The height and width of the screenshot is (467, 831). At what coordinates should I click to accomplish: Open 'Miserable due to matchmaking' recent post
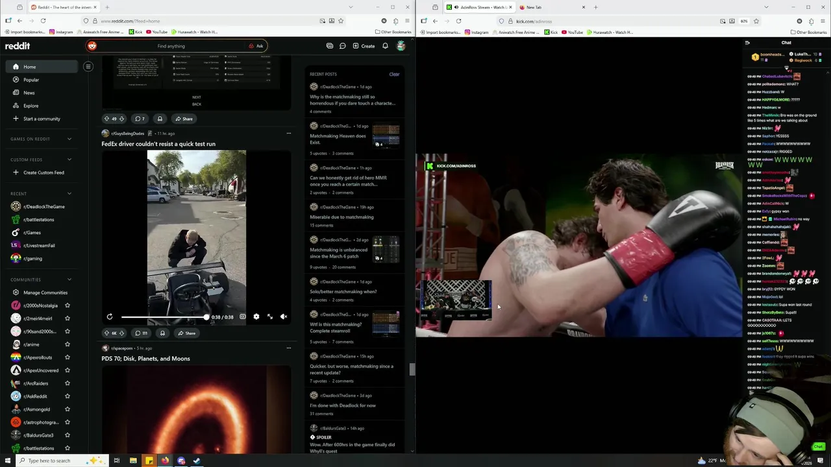341,217
